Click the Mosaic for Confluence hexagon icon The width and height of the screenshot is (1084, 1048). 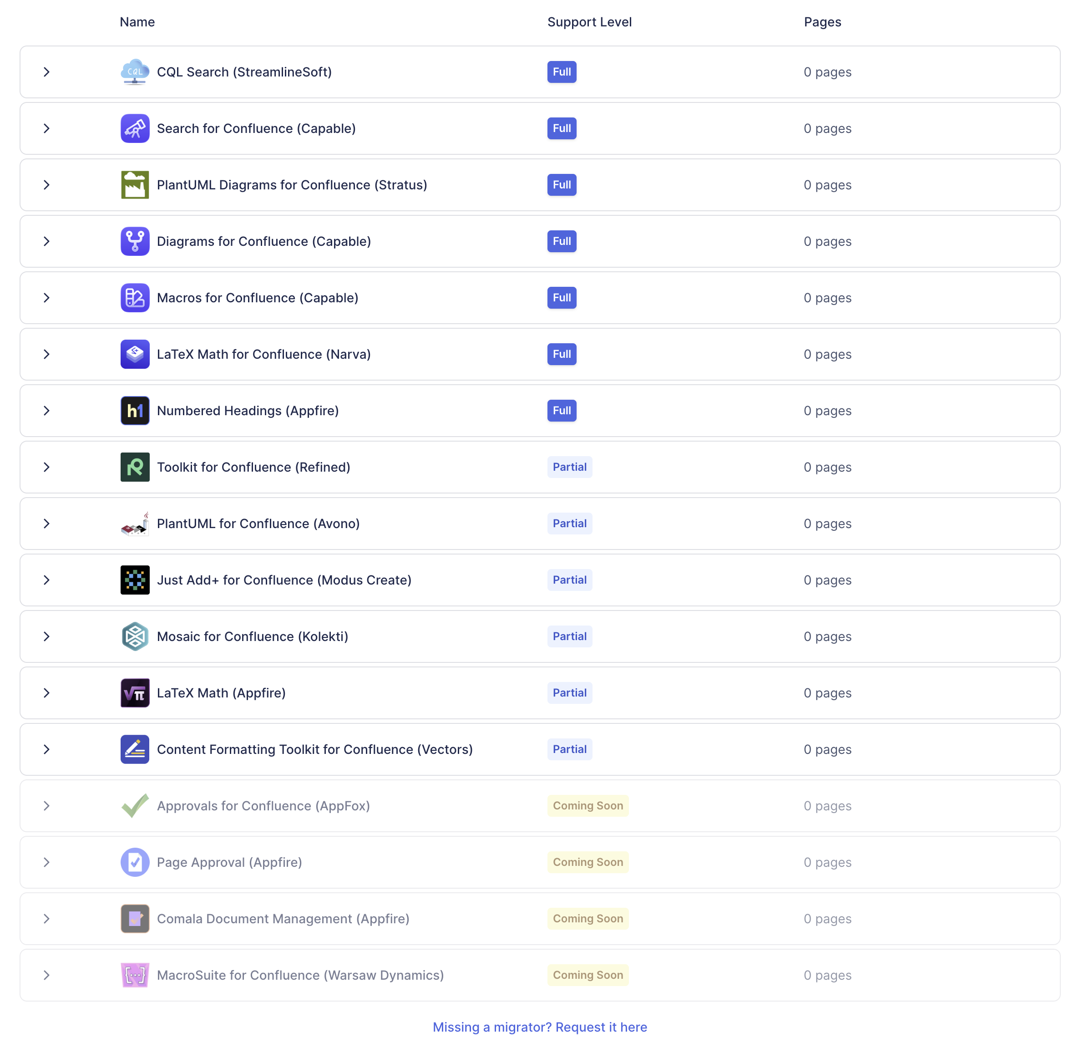135,636
